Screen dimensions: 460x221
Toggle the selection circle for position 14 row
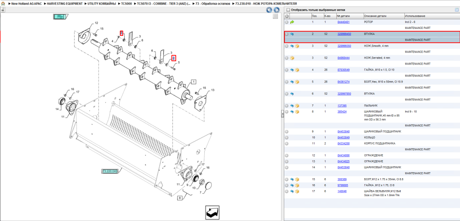(287, 167)
